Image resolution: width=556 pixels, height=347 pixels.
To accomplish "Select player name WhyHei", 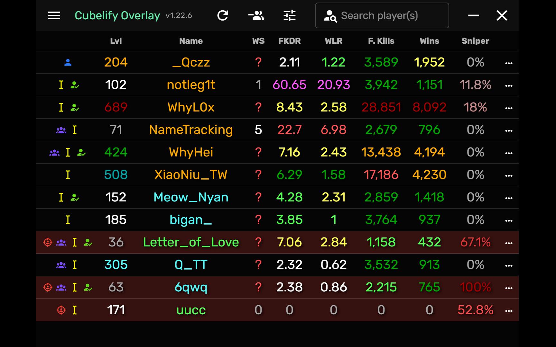I will pos(191,152).
